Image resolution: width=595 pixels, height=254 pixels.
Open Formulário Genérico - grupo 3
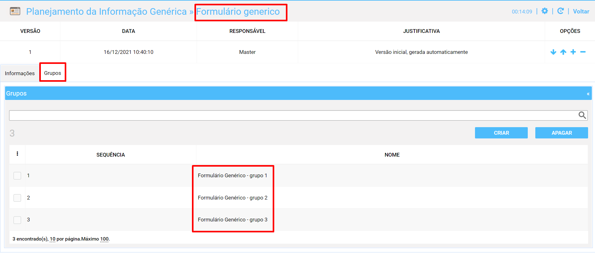tap(232, 220)
